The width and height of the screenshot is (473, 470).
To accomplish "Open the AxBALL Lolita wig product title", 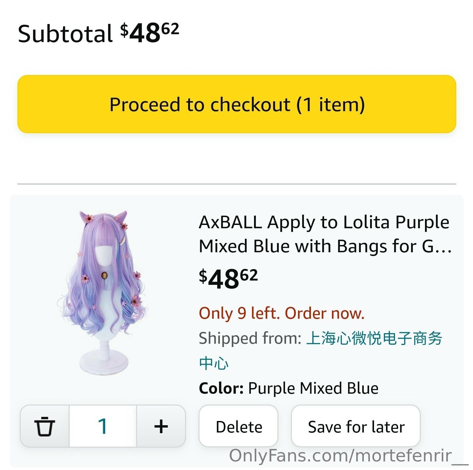I will 324,234.
